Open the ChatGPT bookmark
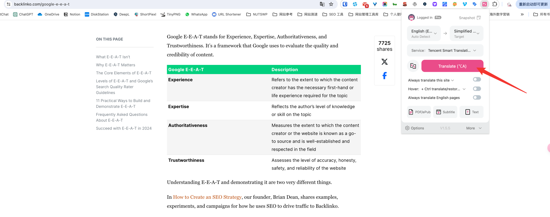550x217 pixels. [23, 14]
